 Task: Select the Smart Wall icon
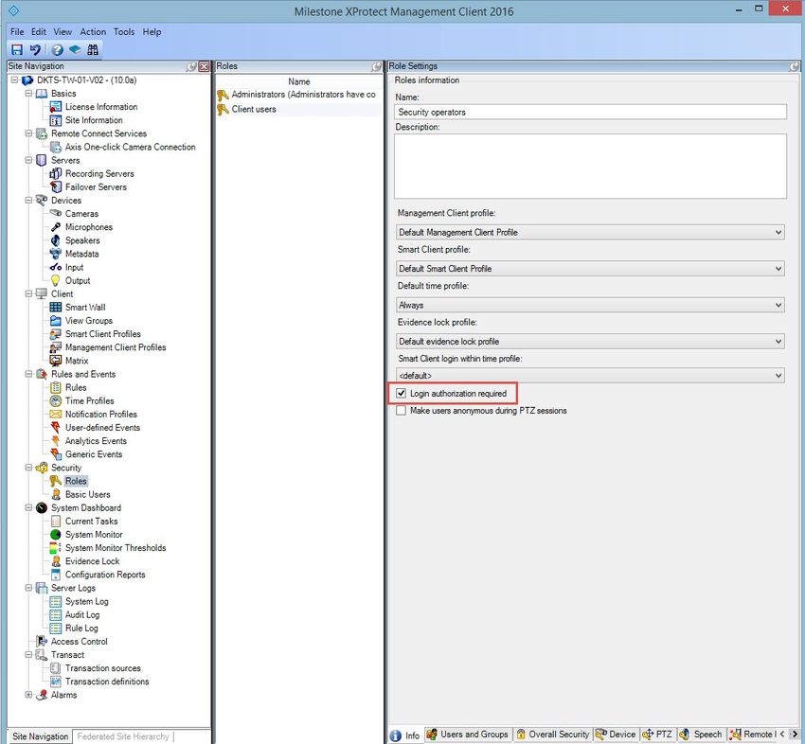click(x=56, y=308)
